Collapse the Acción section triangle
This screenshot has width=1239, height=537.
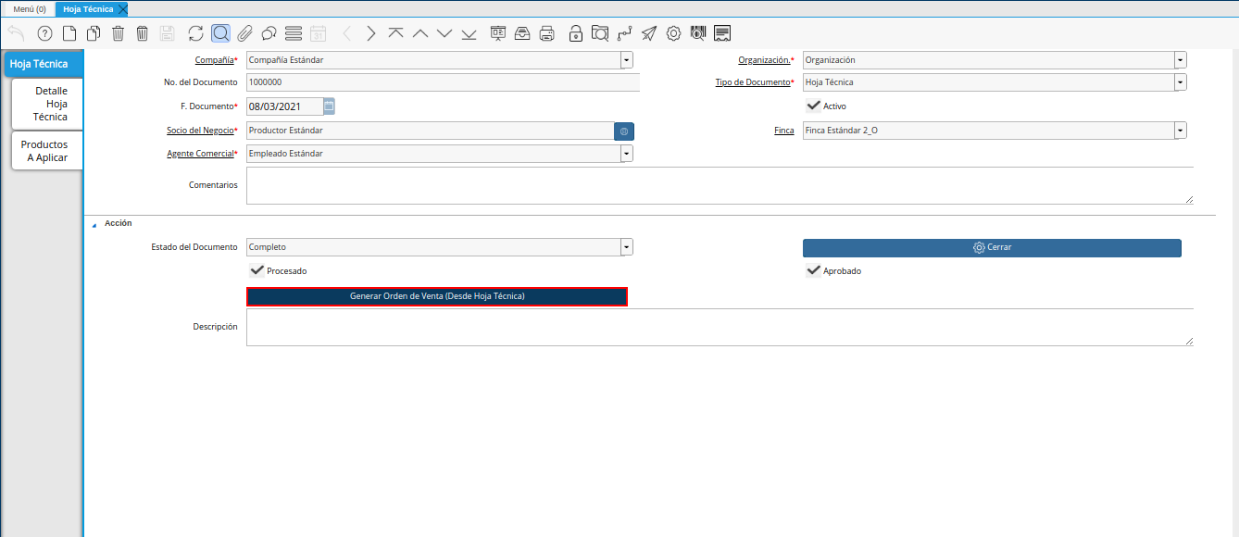point(94,224)
